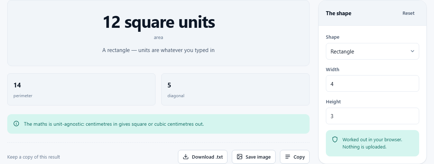Click the download icon in Download .txt
This screenshot has height=164, width=434.
[x=186, y=157]
